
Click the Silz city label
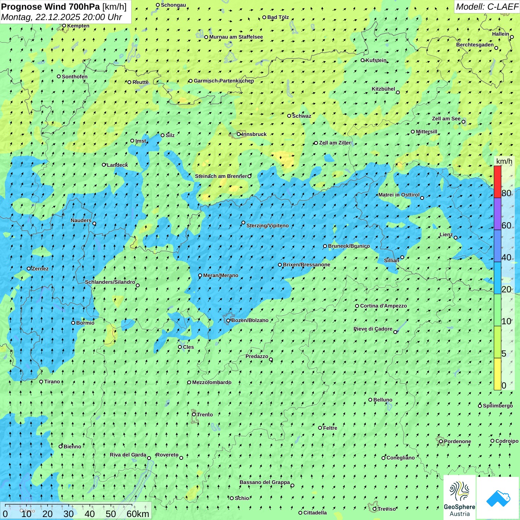pyautogui.click(x=170, y=135)
